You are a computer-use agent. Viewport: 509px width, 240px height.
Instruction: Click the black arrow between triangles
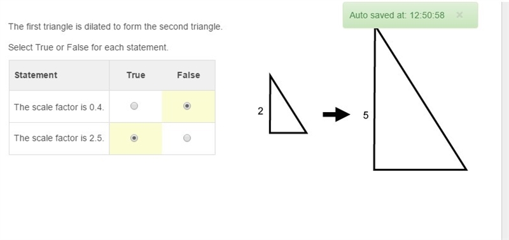pos(337,115)
